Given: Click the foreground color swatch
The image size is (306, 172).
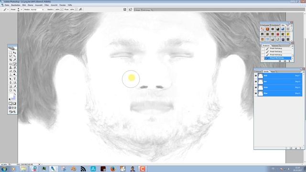Looking at the screenshot, I should 11,96.
